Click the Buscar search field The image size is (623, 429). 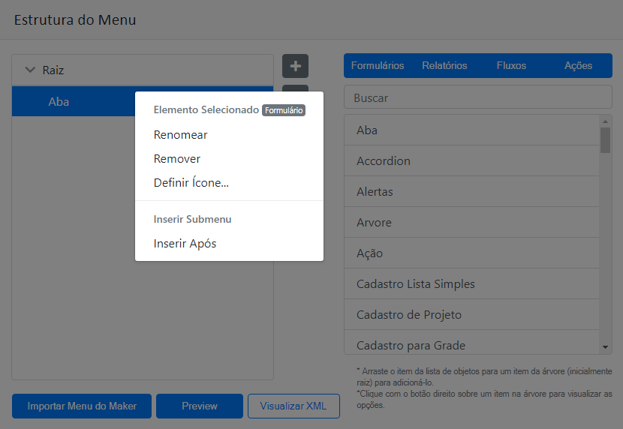pyautogui.click(x=477, y=97)
